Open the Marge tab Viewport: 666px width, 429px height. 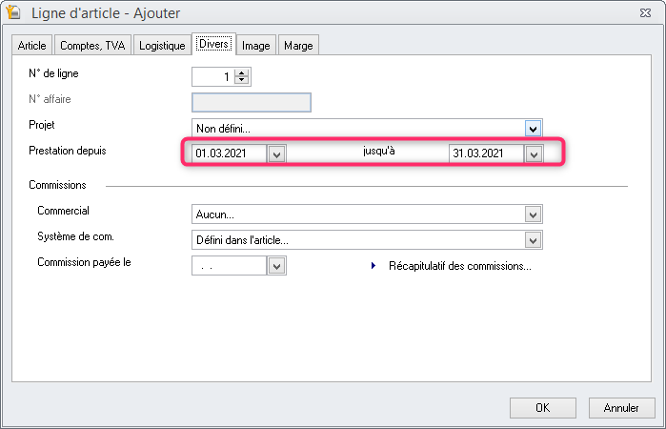coord(297,45)
